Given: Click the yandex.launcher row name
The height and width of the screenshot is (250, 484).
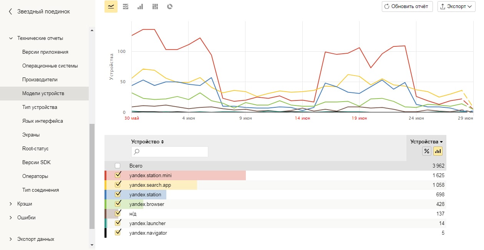Looking at the screenshot, I should tap(148, 223).
